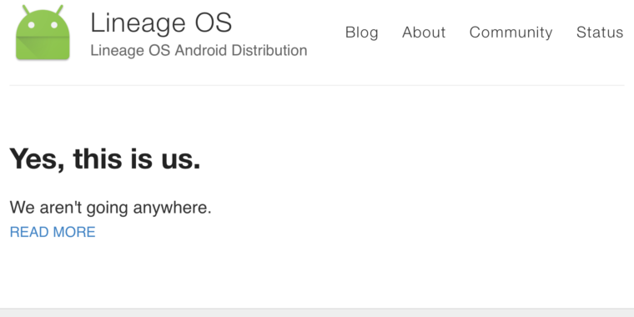
Task: Select the 'We aren't going anywhere.' text
Action: [110, 208]
